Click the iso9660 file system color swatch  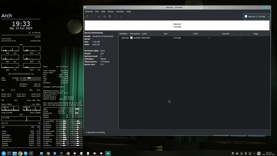click(131, 38)
